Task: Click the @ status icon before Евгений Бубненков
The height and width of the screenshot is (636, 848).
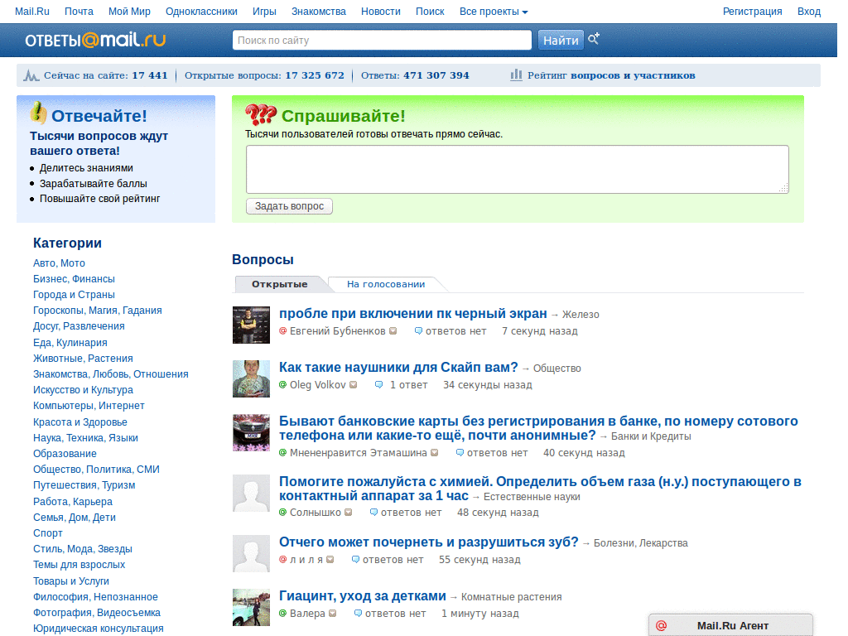Action: click(282, 331)
